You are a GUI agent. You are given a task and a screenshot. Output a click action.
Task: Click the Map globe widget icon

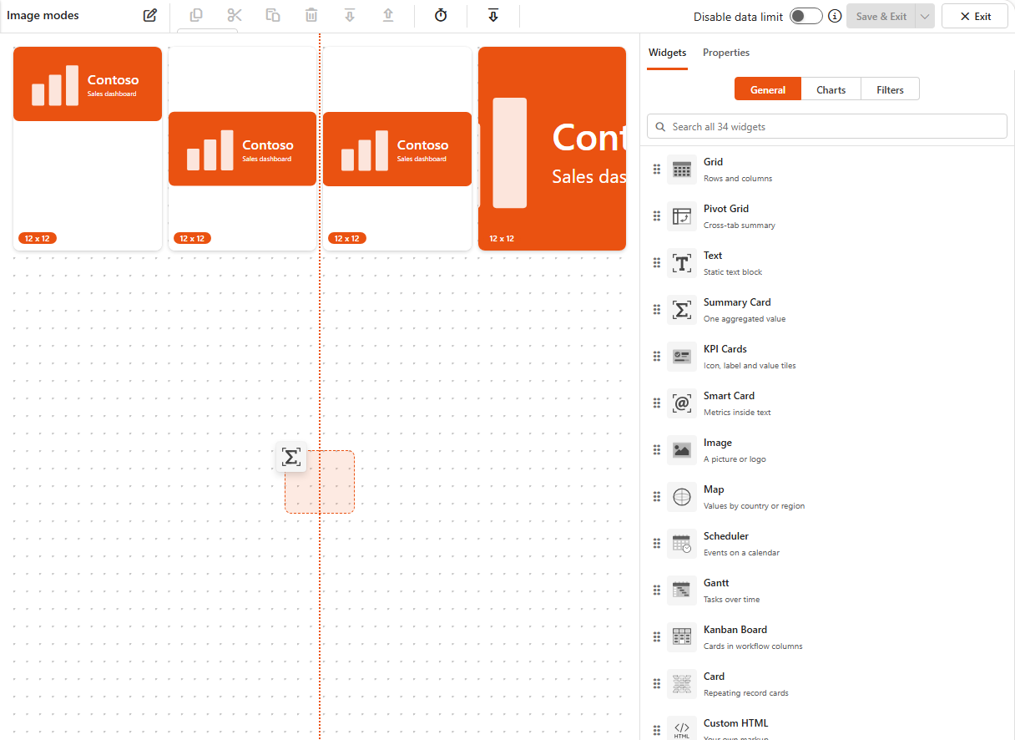pyautogui.click(x=682, y=497)
